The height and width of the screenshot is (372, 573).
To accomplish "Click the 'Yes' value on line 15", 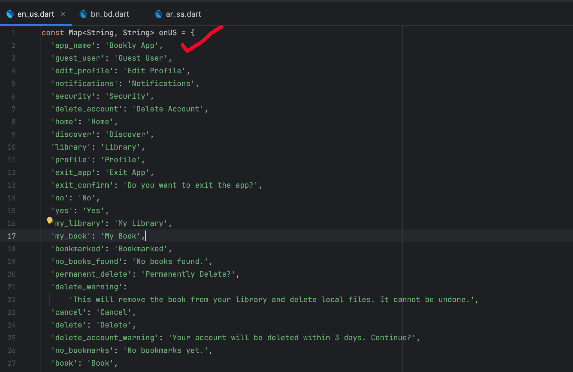I will 93,211.
